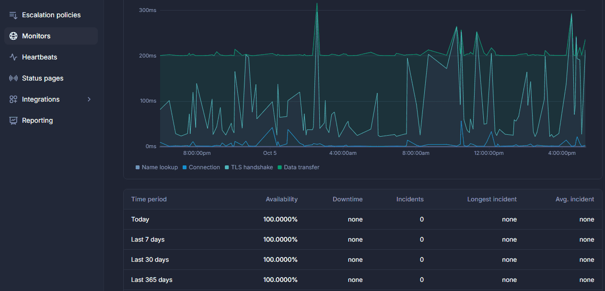Click the tallest response time spike above 300ms
The width and height of the screenshot is (605, 291).
317,4
